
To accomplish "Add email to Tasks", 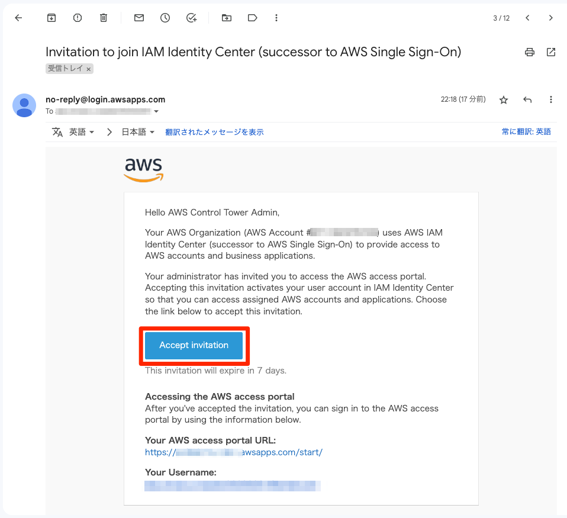I will pyautogui.click(x=191, y=18).
